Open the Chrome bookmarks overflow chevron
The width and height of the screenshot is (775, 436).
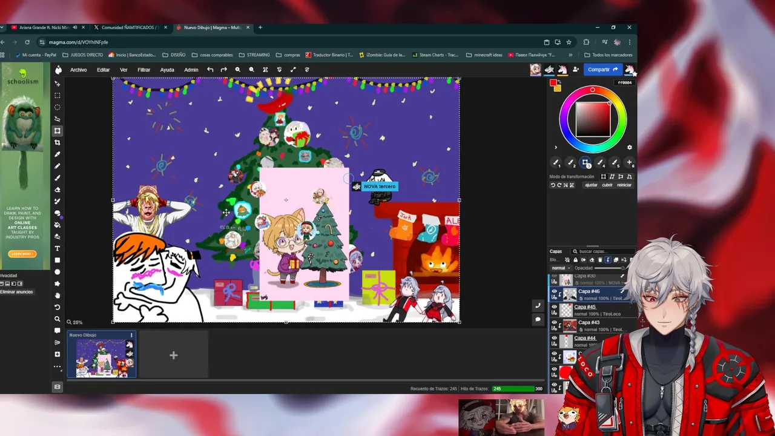coord(570,54)
